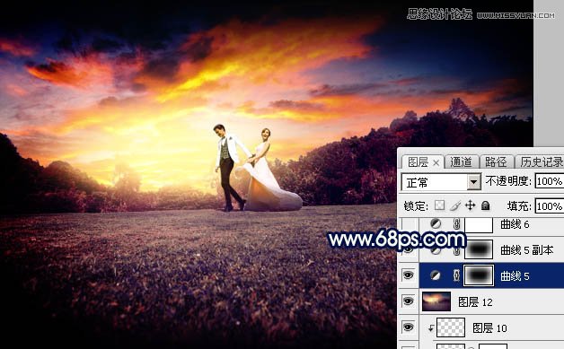Click the 填充 value field

tap(550, 206)
